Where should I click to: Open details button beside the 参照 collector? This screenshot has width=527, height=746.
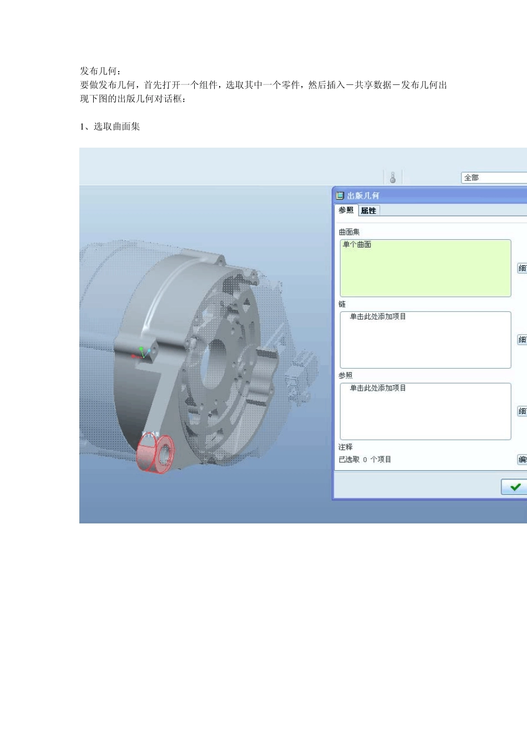pos(522,411)
